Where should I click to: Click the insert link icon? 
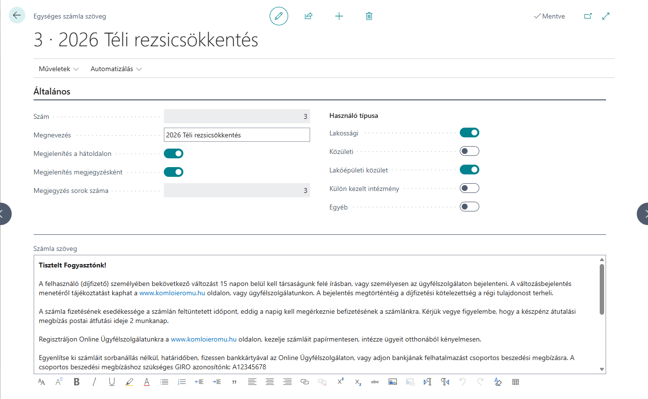point(305,382)
